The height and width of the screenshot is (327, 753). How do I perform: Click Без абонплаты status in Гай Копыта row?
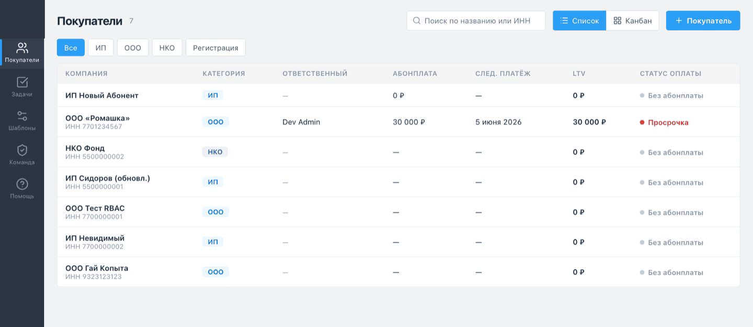671,272
